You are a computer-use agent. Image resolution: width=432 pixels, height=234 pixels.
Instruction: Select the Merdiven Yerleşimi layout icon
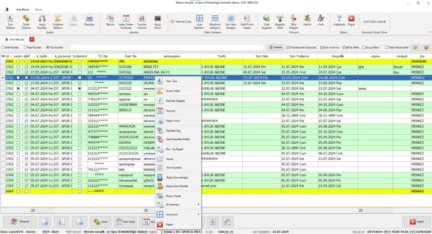(x=215, y=20)
